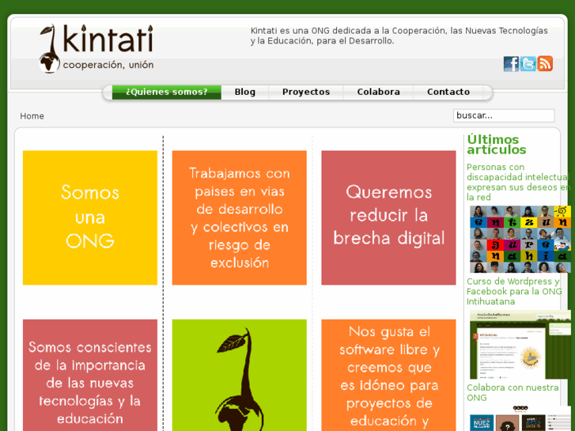Click the Facebook icon in header
This screenshot has height=431, width=575.
(511, 64)
